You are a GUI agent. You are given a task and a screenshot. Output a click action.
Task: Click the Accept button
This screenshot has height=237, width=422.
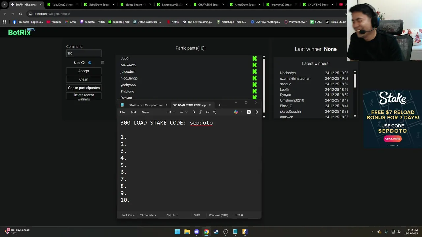coord(84,71)
